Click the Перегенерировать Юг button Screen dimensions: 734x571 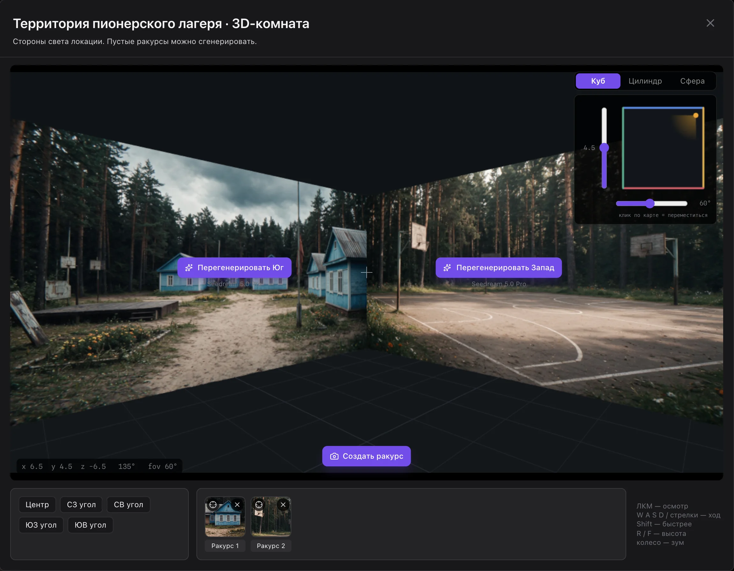(234, 268)
